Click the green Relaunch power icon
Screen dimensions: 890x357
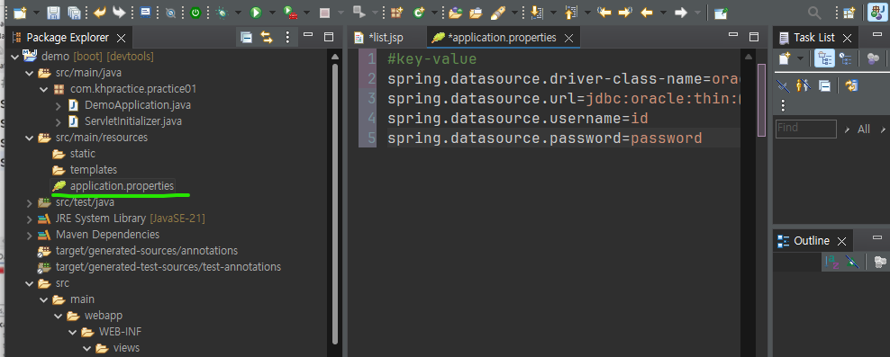click(195, 13)
